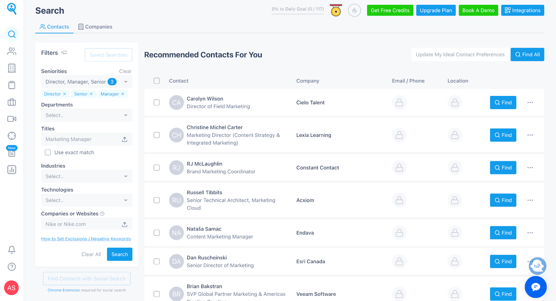Check the select-all contacts header checkbox
The width and height of the screenshot is (556, 301).
coord(157,81)
